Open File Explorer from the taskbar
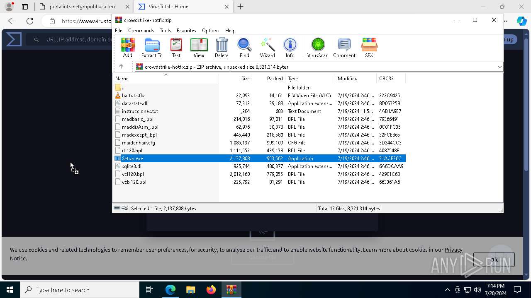531x298 pixels. click(x=190, y=290)
